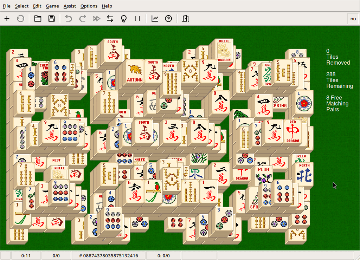Viewport: 360px width, 260px height.
Task: Save game with floppy disk icon
Action: point(51,19)
